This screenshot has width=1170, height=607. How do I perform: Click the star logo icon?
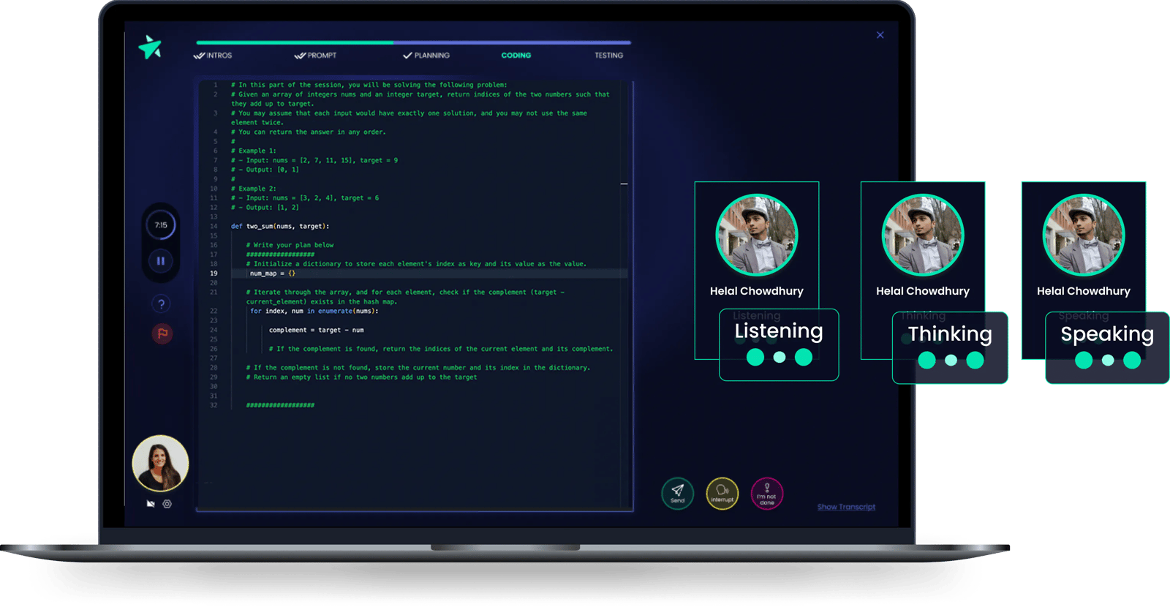tap(150, 48)
